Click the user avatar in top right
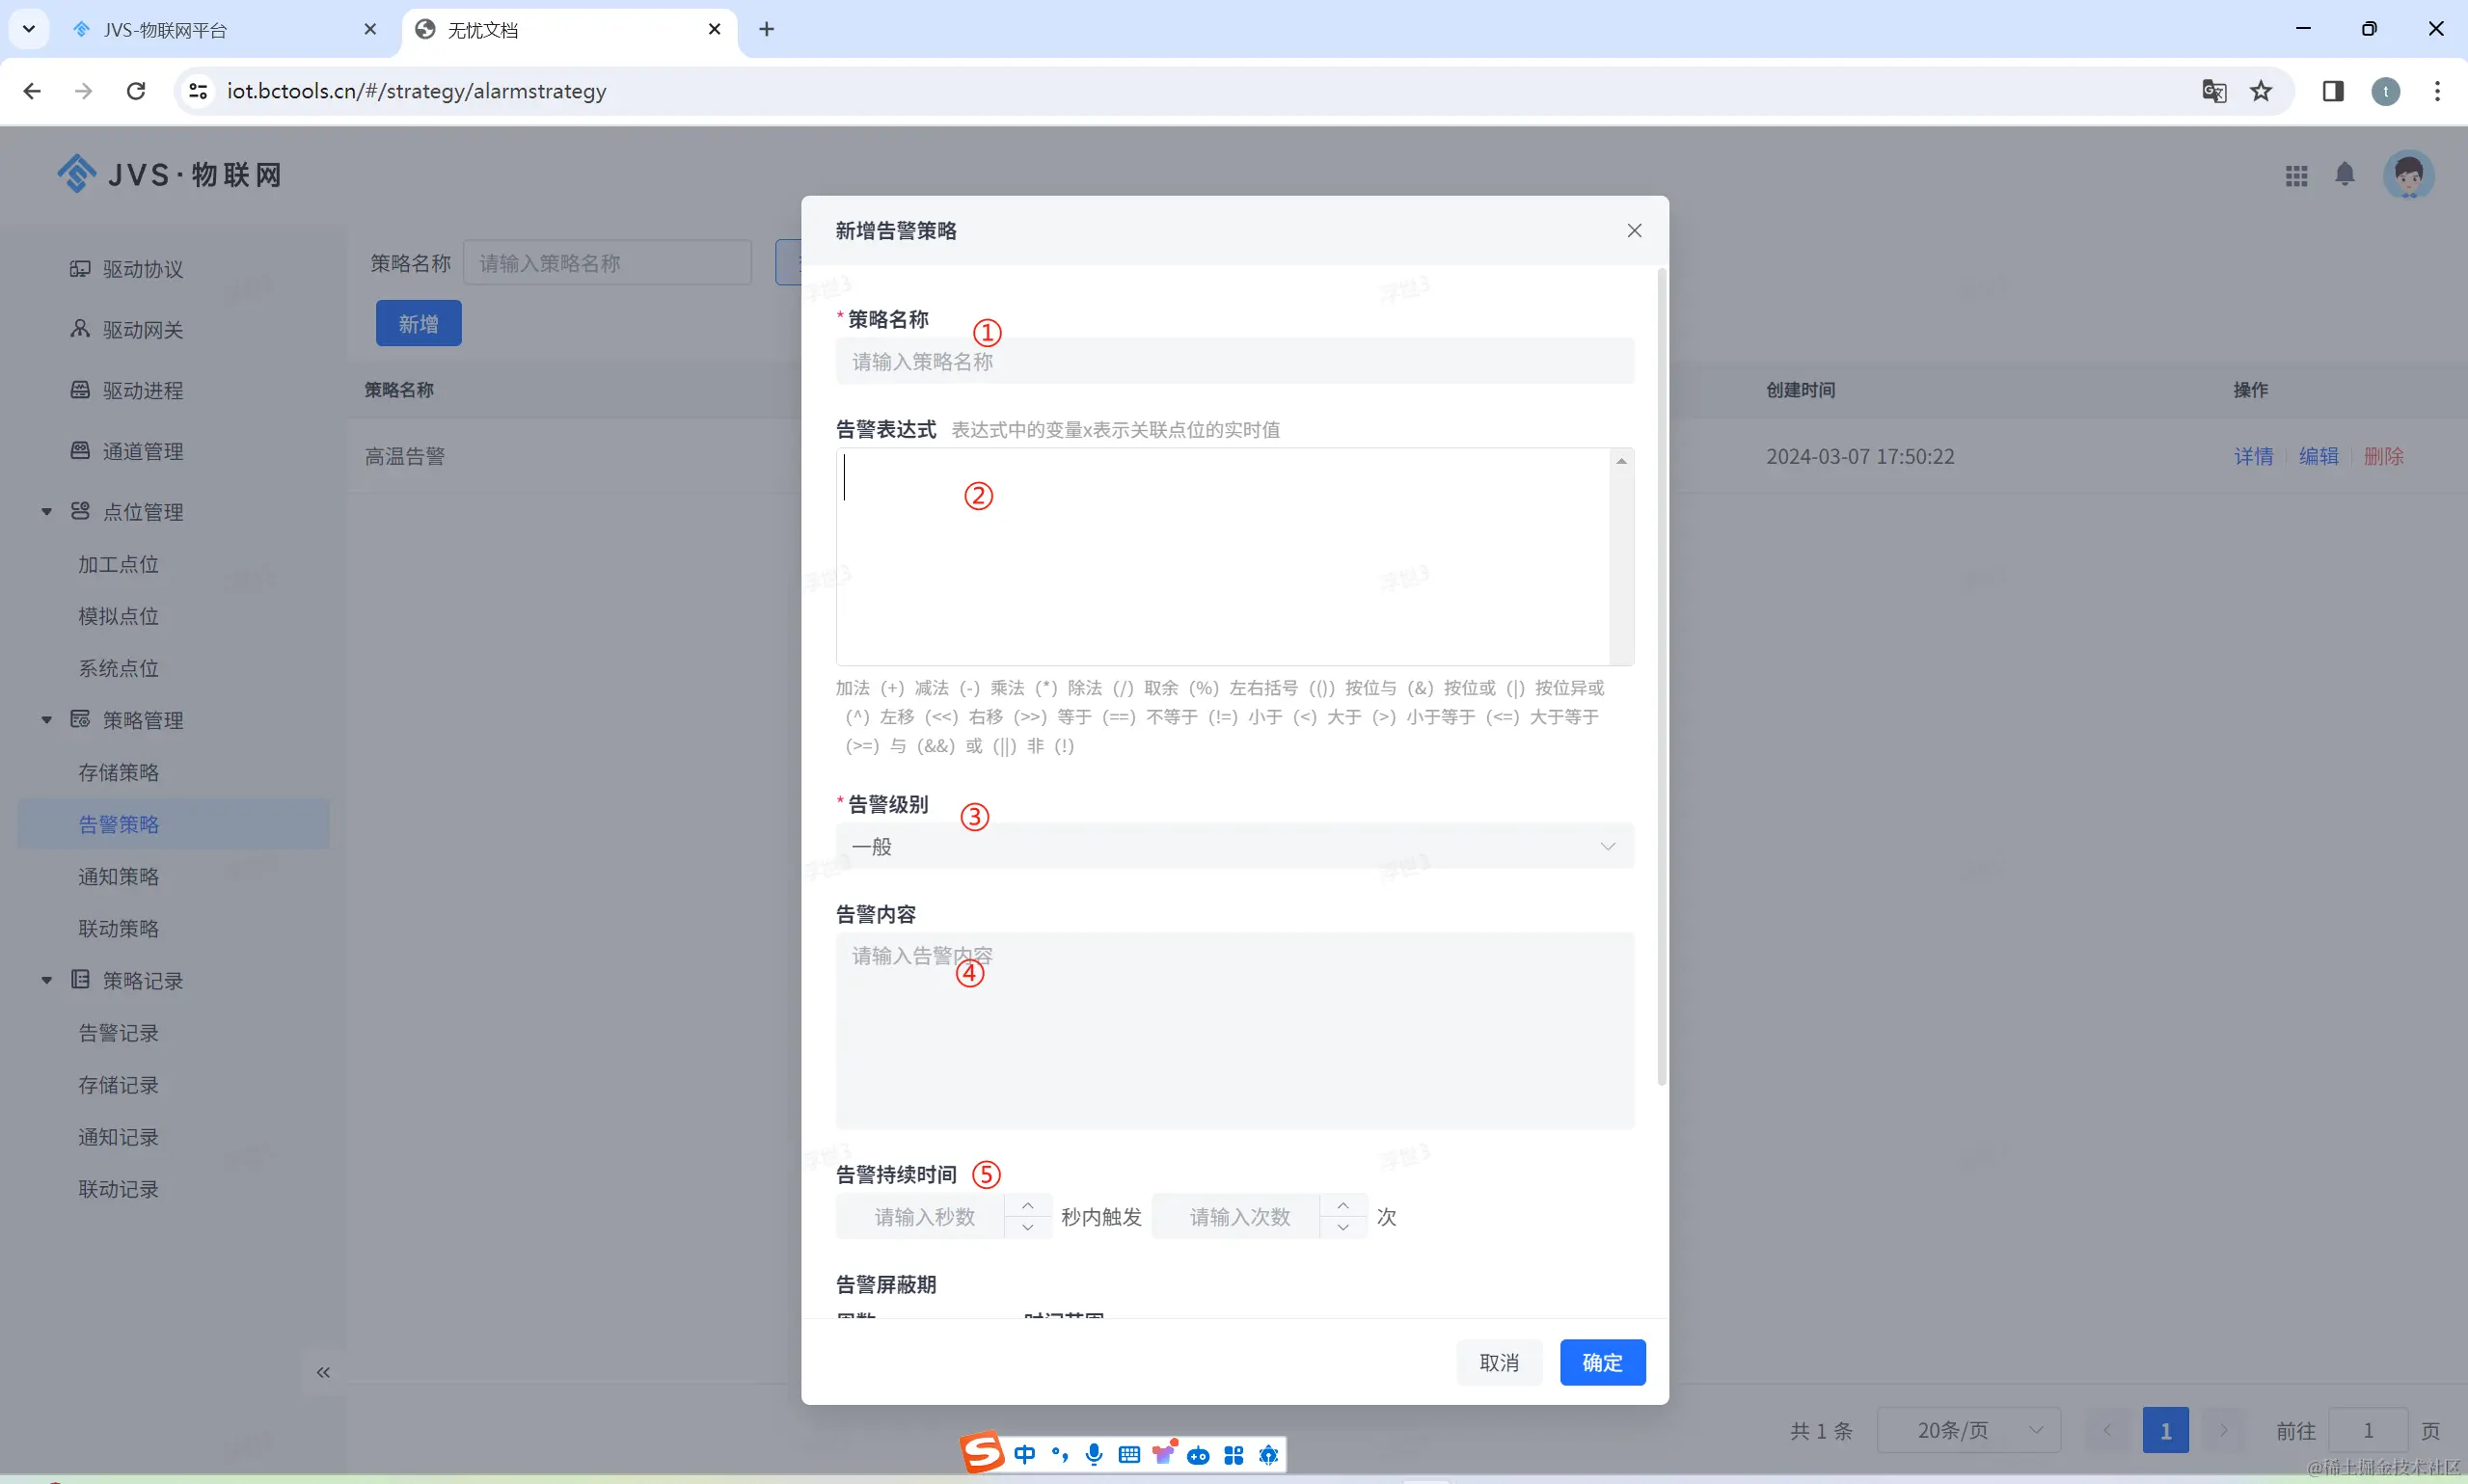 click(2407, 176)
